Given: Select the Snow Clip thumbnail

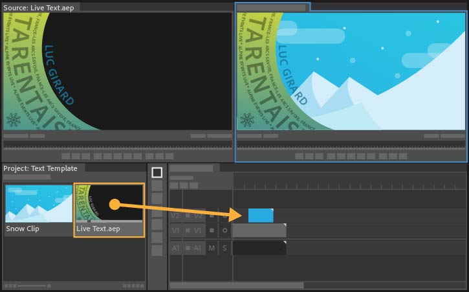Looking at the screenshot, I should pyautogui.click(x=39, y=204).
